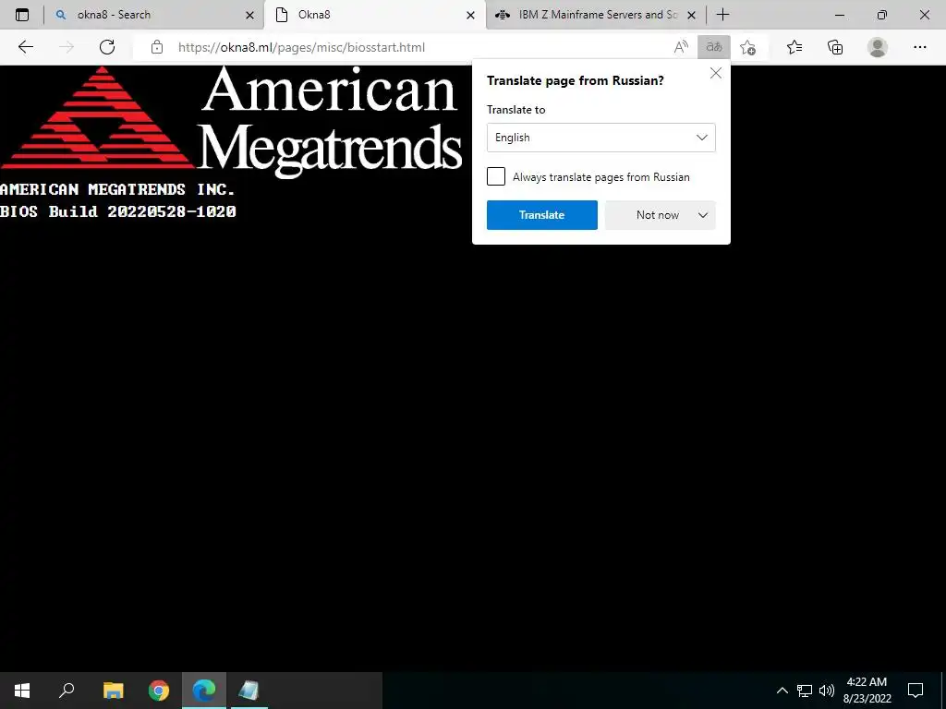Close the Okna8 tab
Image resolution: width=946 pixels, height=709 pixels.
[470, 16]
